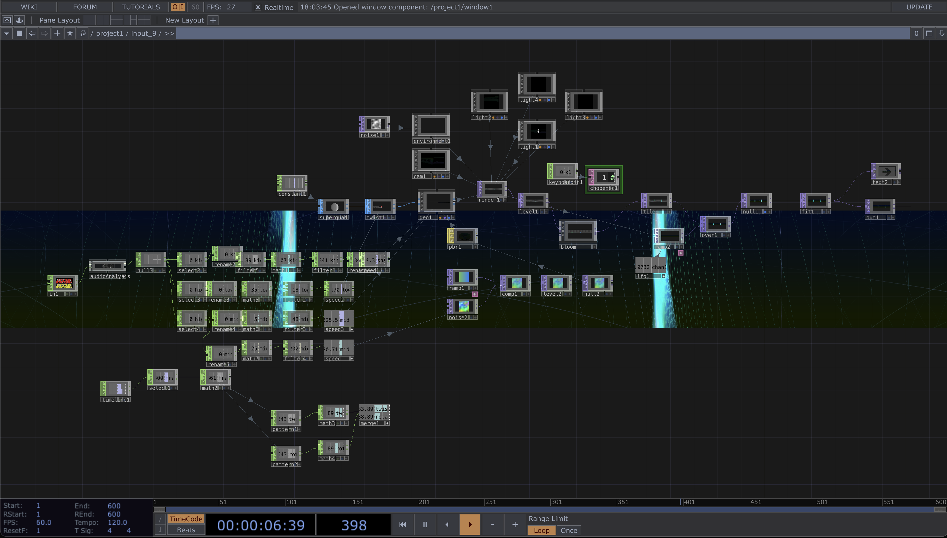Screen dimensions: 947x538
Task: Toggle the Realtime checkbox
Action: click(258, 7)
